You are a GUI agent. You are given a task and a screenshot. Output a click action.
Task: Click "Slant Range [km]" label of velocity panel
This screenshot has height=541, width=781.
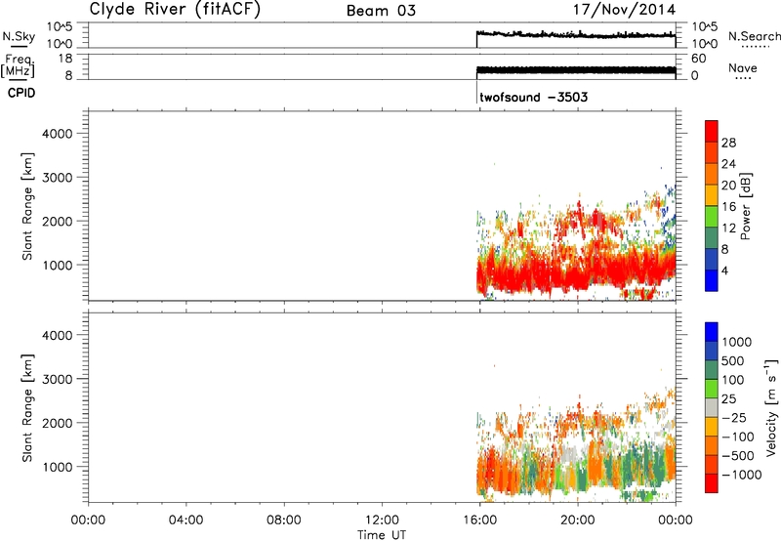point(27,407)
